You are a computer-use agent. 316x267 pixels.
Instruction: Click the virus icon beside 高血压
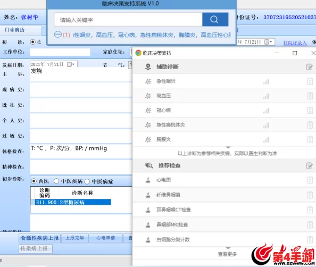[148, 96]
